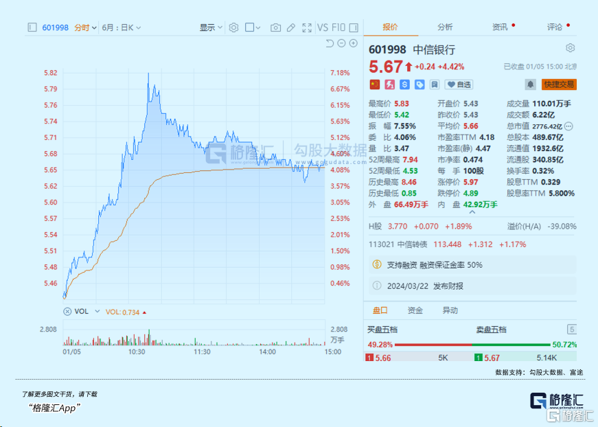Open the layout square dropdown
The height and width of the screenshot is (427, 598).
pyautogui.click(x=253, y=27)
